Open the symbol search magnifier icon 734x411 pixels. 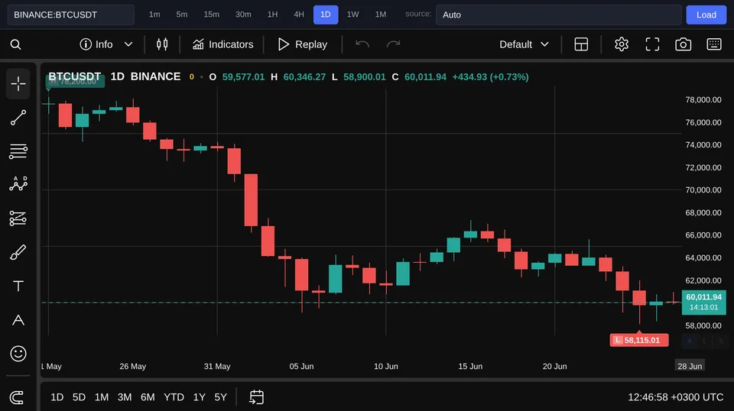click(15, 44)
